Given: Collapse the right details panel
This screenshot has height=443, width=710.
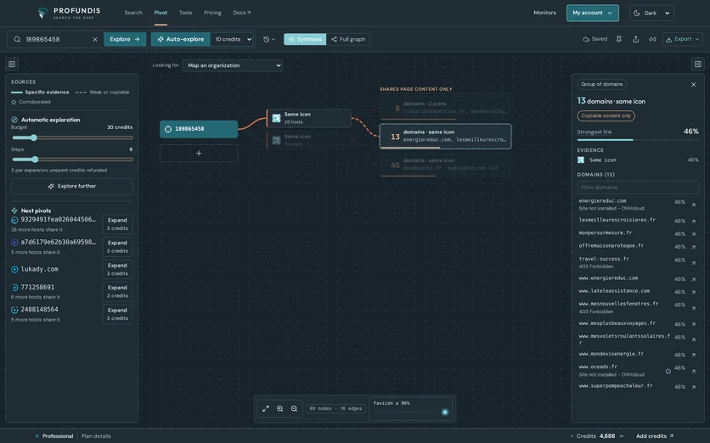Looking at the screenshot, I should pyautogui.click(x=698, y=64).
